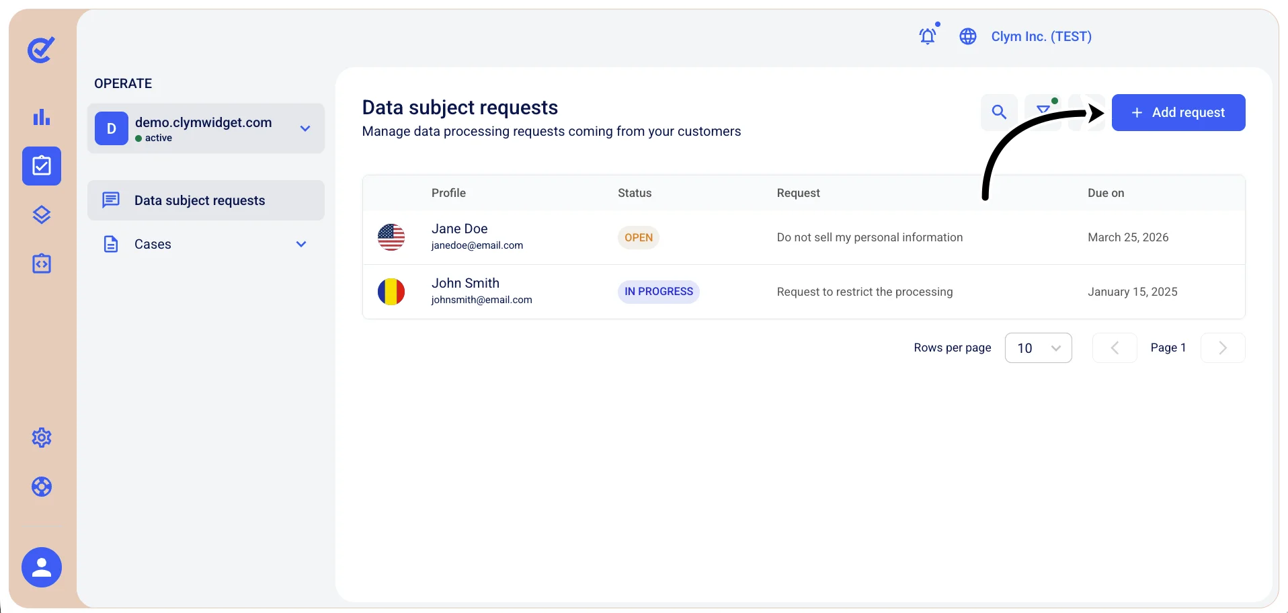Open the bar chart analytics section
Image resolution: width=1288 pixels, height=613 pixels.
42,117
